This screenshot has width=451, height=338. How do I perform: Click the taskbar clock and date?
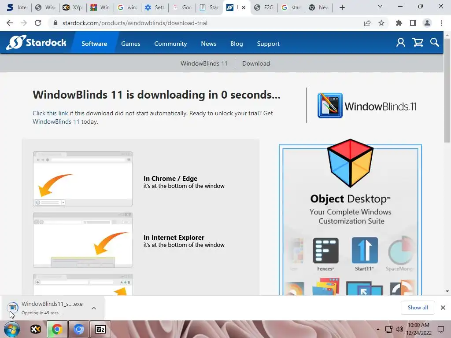point(419,329)
